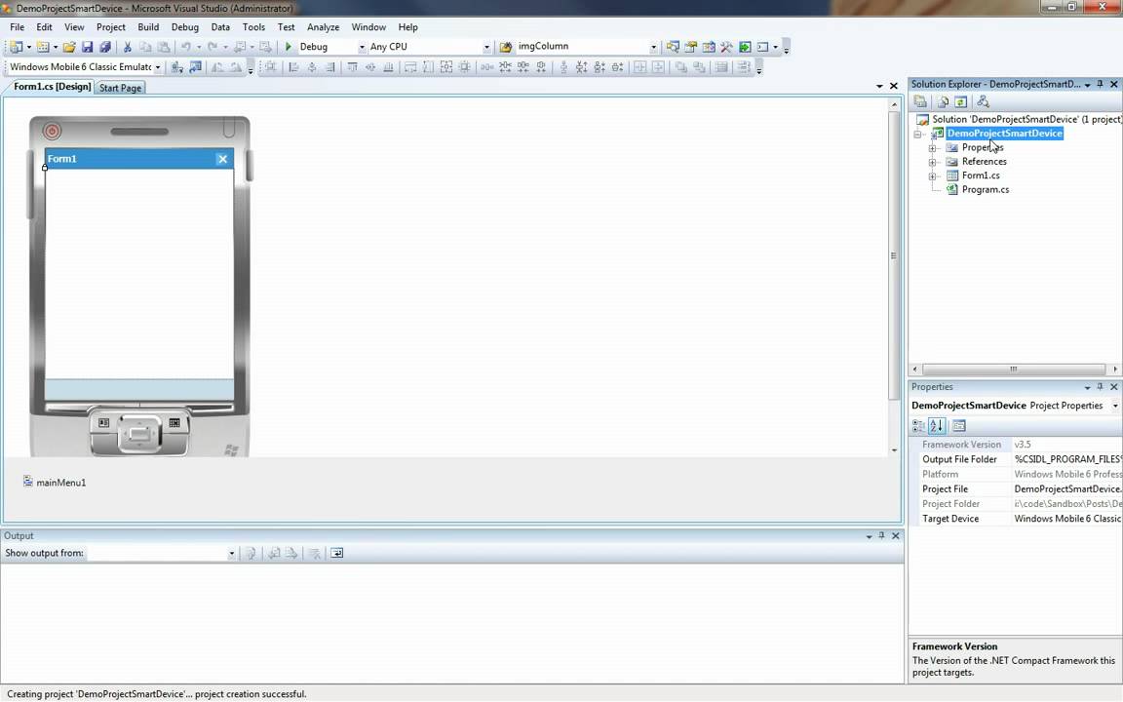Open the Debug solution configuration dropdown
The image size is (1123, 702).
pos(362,47)
